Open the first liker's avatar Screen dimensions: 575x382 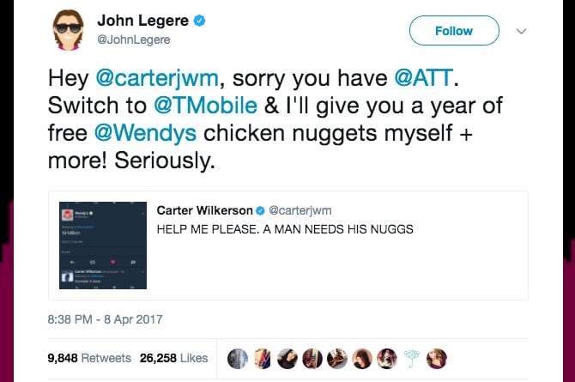(x=238, y=359)
